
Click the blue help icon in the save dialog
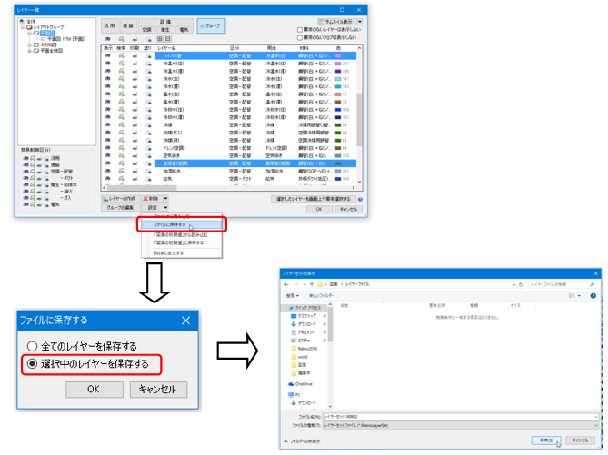click(x=592, y=296)
